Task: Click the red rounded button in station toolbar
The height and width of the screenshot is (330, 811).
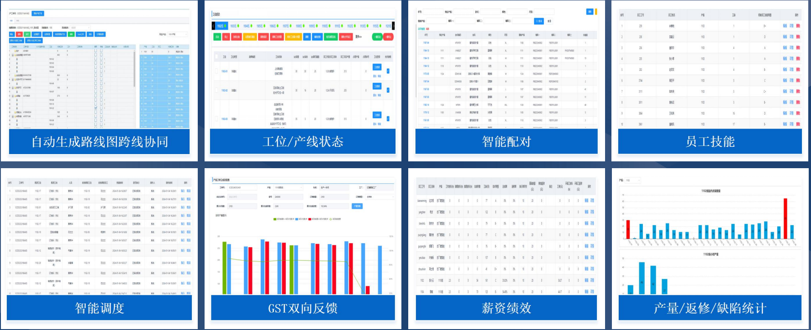Action: coord(388,37)
